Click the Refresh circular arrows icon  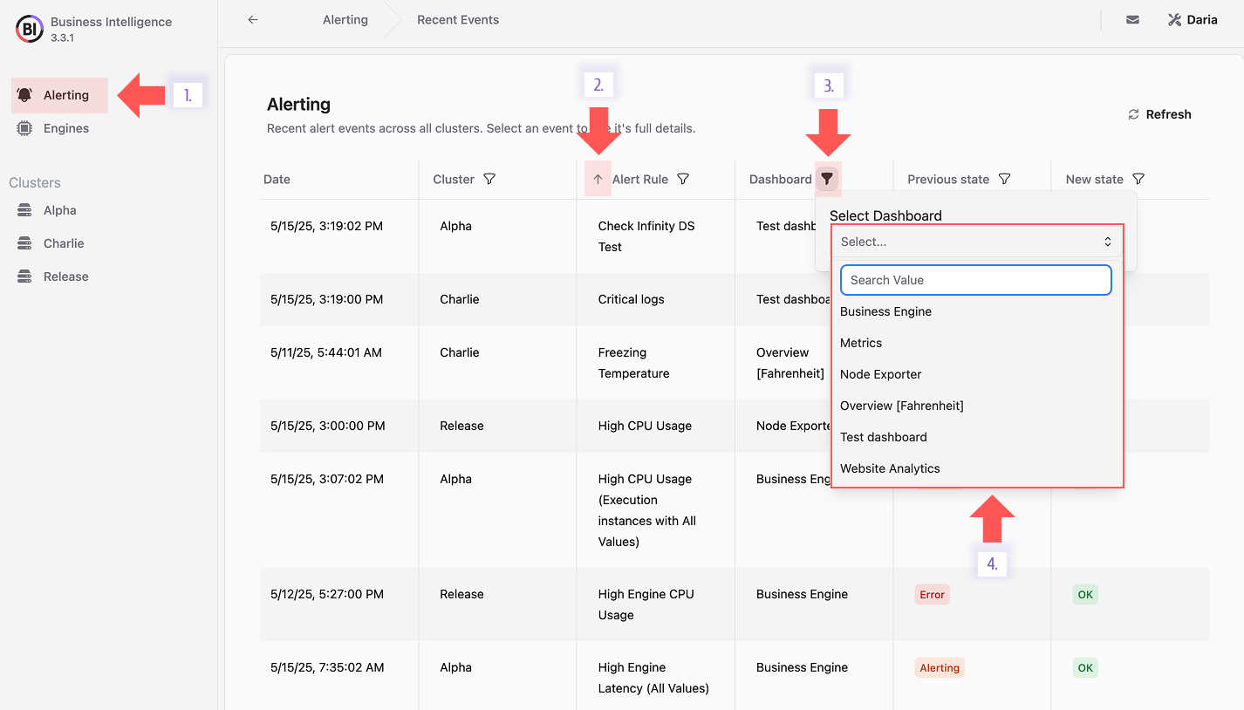point(1133,114)
